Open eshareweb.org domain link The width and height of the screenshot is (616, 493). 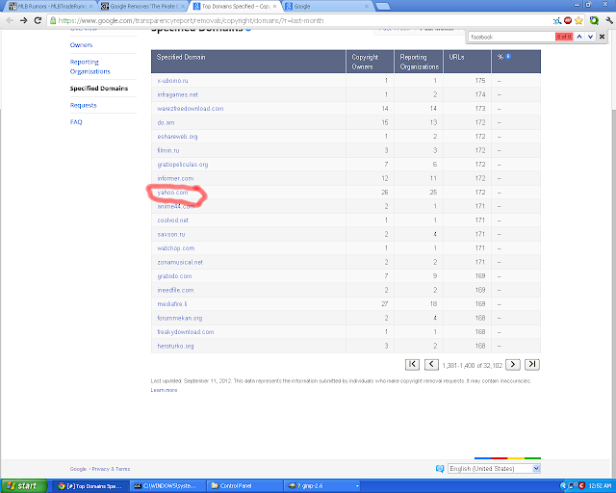pyautogui.click(x=177, y=137)
